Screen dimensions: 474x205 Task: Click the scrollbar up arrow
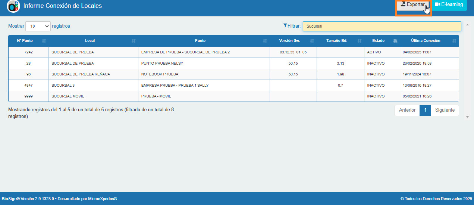(x=468, y=25)
